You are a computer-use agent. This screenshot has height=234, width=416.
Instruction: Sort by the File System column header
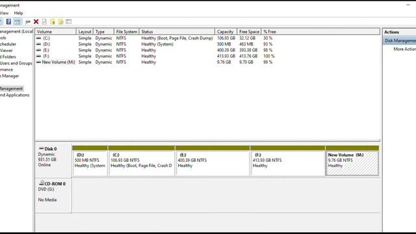click(x=127, y=32)
